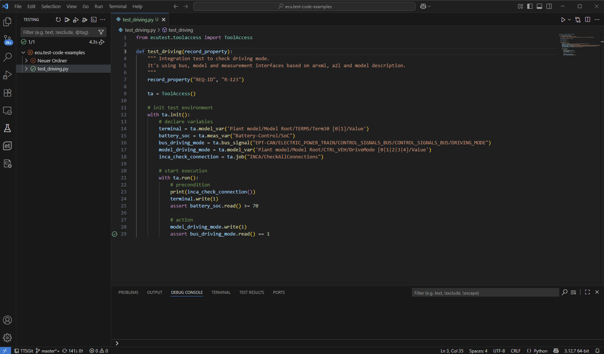Open Terminal menu
This screenshot has width=604, height=354.
(118, 6)
